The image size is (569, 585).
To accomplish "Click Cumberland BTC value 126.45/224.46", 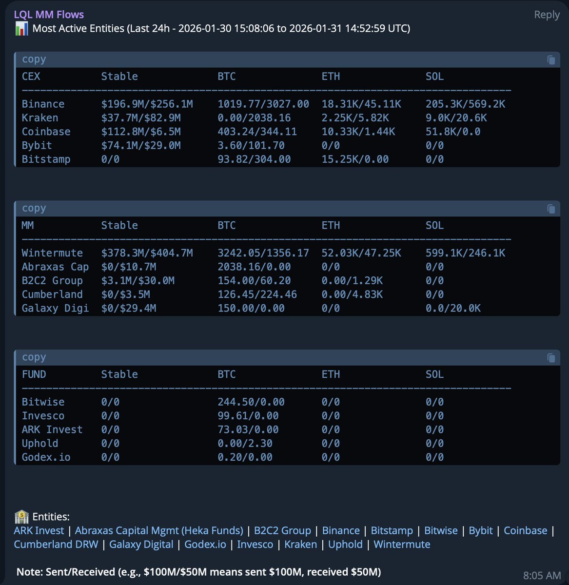I will point(257,294).
